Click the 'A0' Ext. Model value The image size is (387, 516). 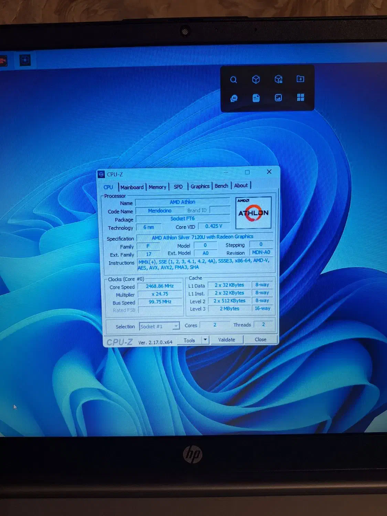pos(205,253)
